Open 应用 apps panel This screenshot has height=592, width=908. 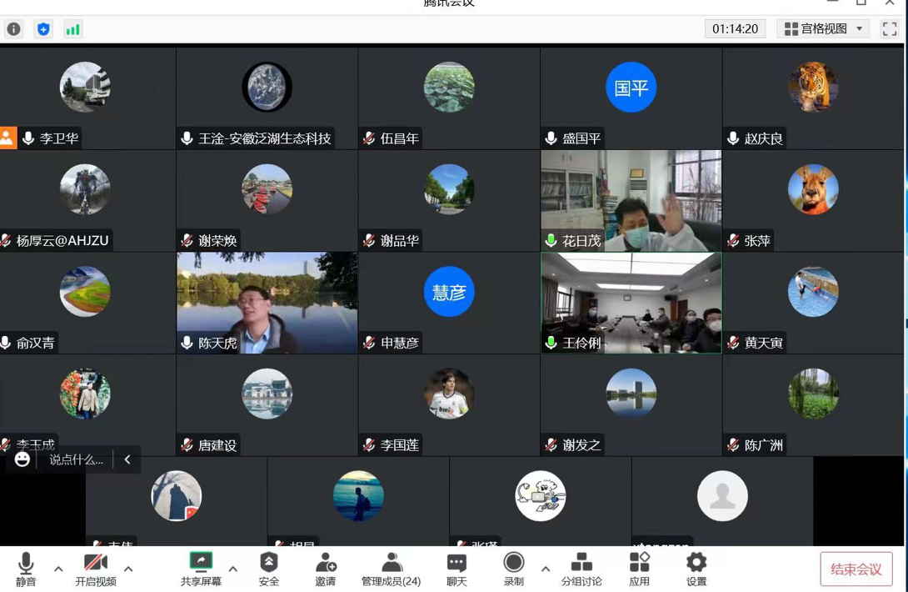[x=639, y=569]
